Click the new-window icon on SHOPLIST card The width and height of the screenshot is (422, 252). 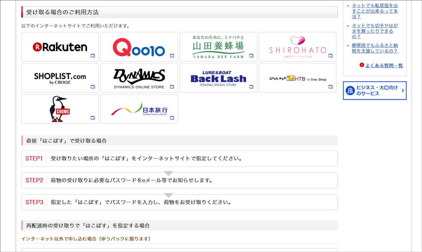coord(93,87)
